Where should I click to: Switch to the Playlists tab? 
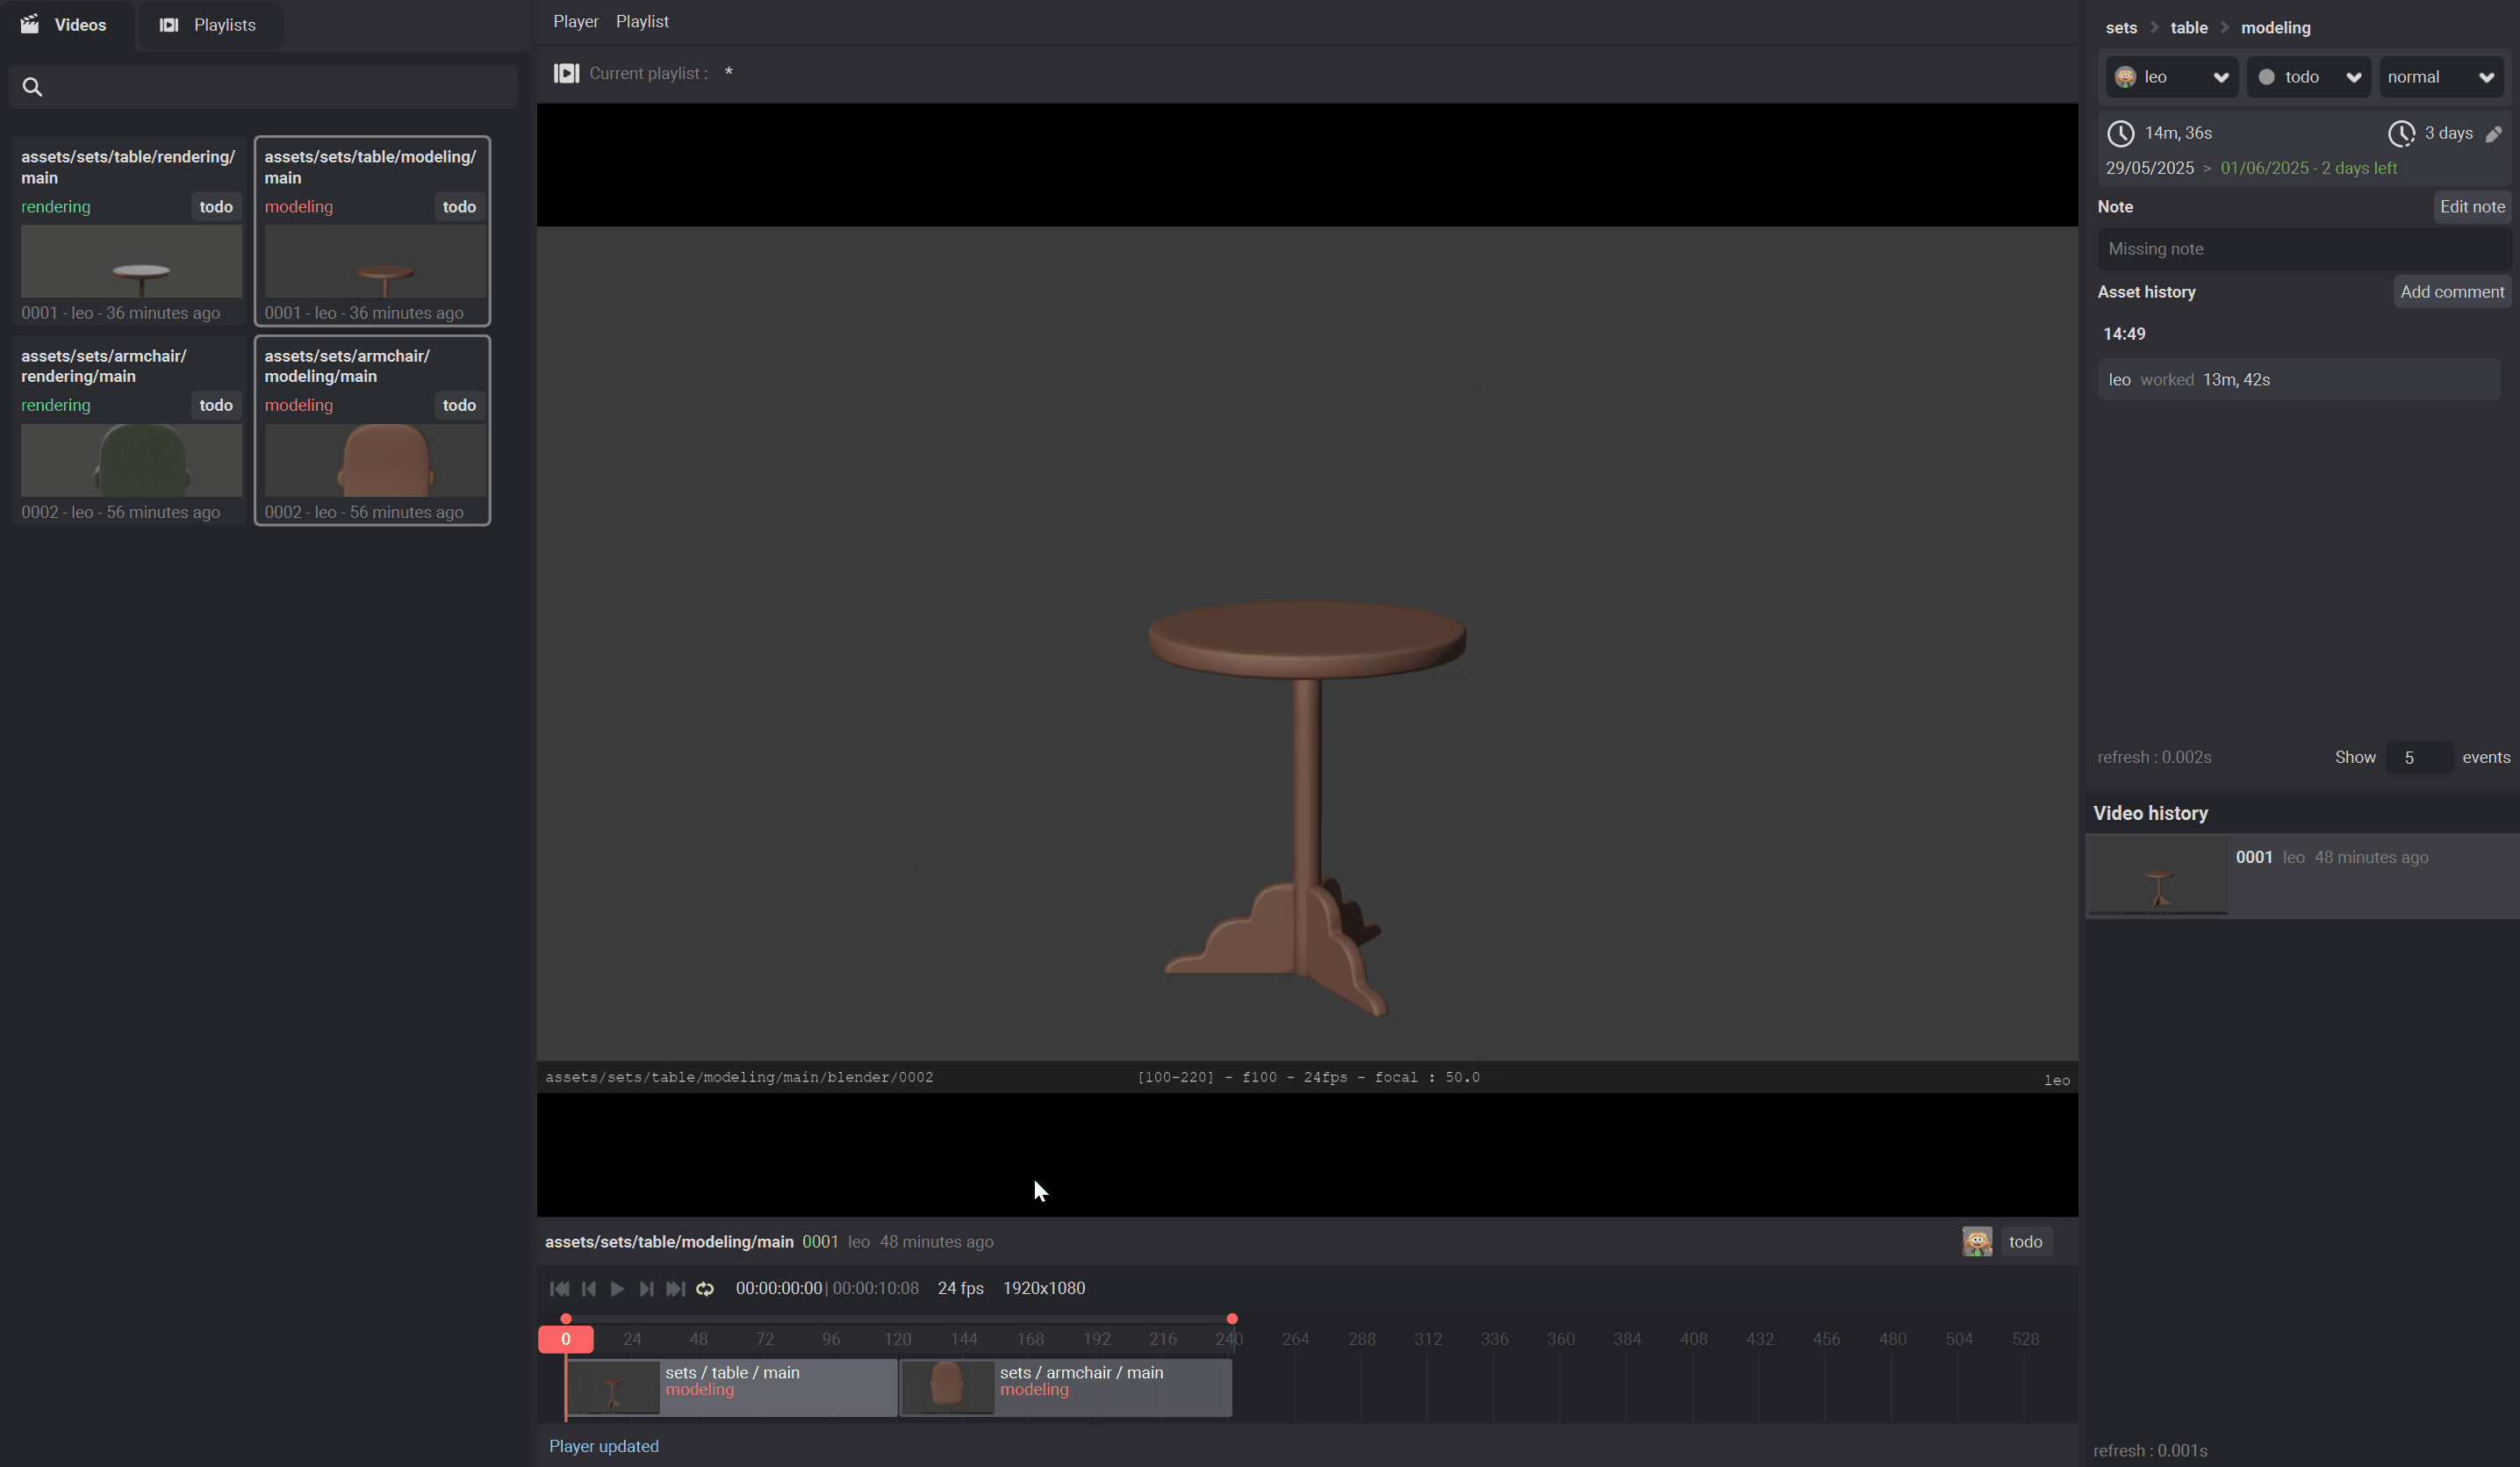tap(208, 25)
